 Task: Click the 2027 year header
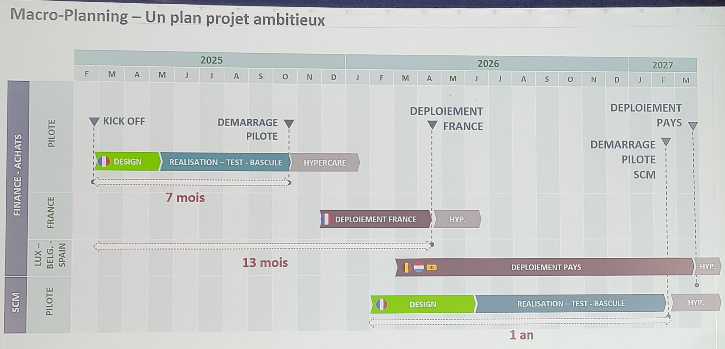(x=662, y=65)
